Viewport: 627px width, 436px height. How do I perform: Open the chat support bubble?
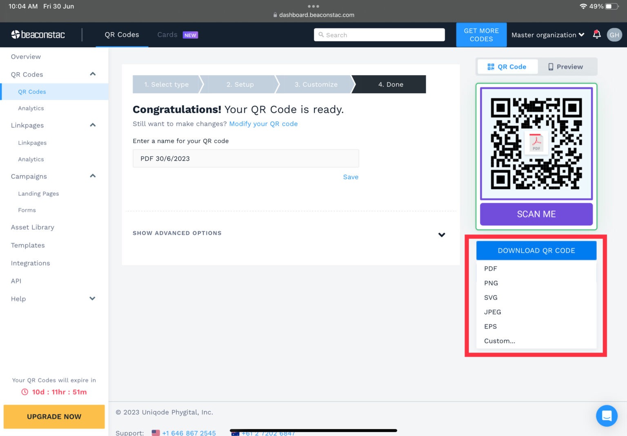coord(607,416)
